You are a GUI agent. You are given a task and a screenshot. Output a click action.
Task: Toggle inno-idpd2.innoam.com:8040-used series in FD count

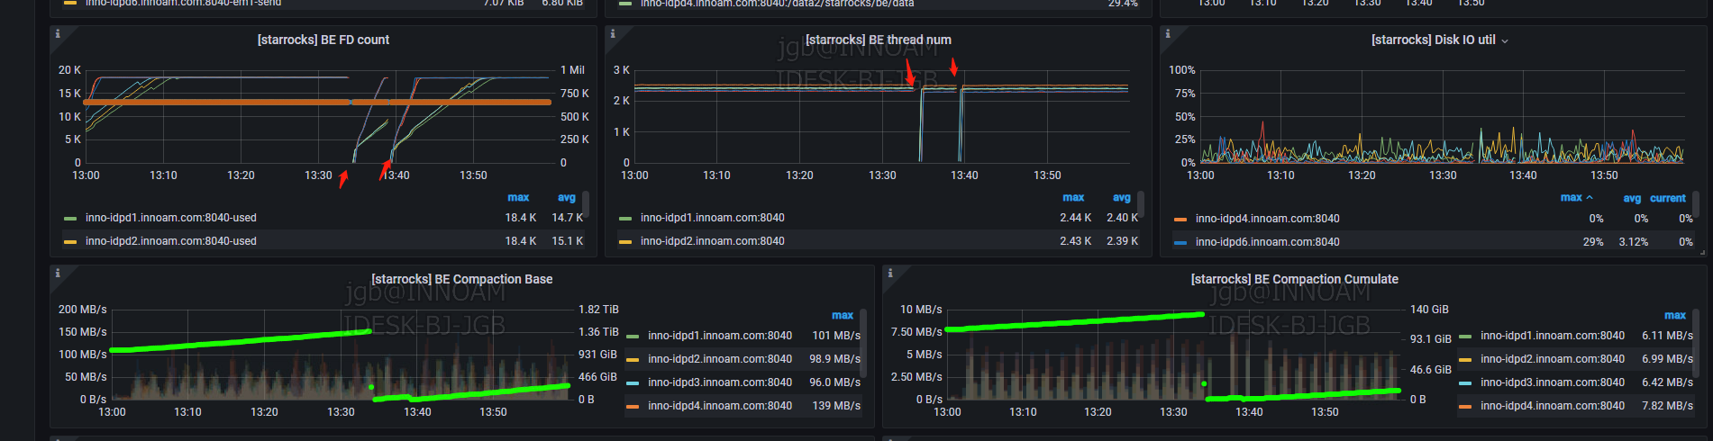pos(171,241)
